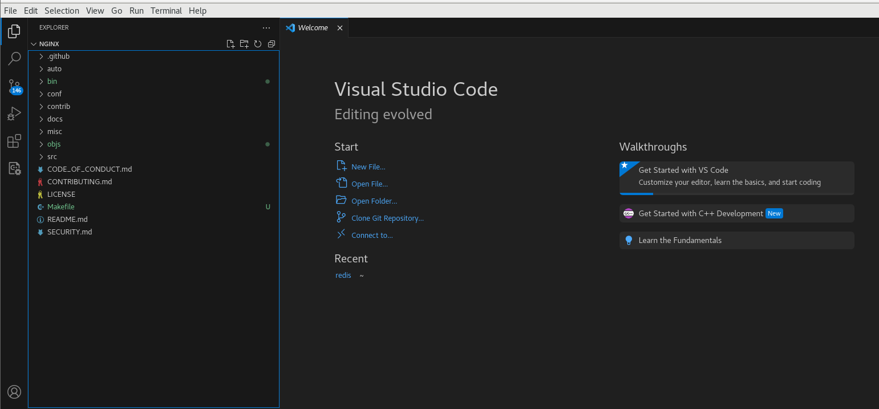Image resolution: width=879 pixels, height=409 pixels.
Task: Click the lightbulb icon on Learn the Fundamentals
Action: click(629, 240)
